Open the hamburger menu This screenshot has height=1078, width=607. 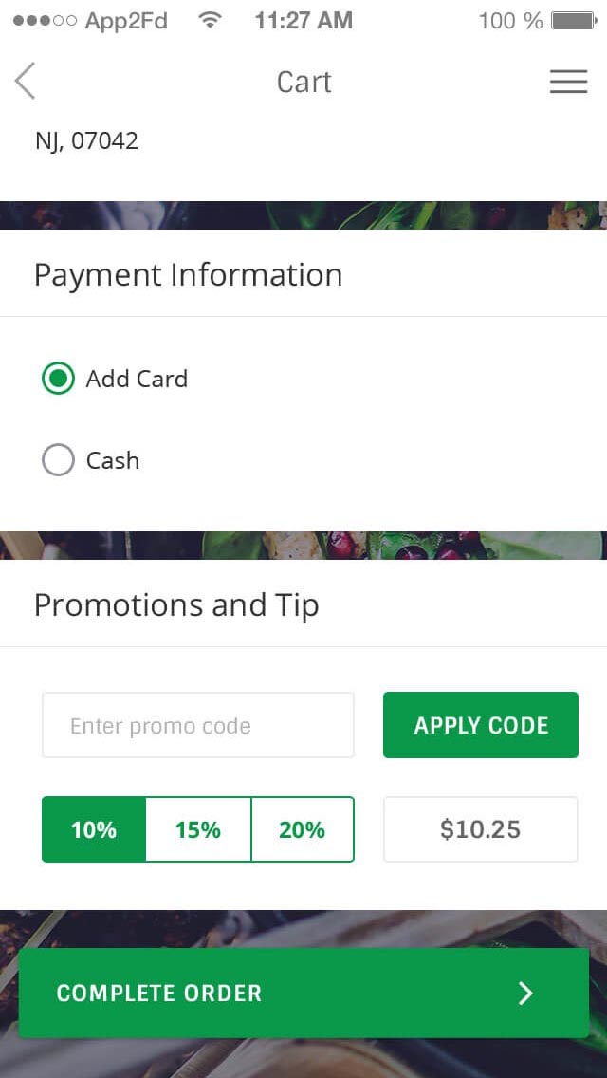[x=568, y=82]
